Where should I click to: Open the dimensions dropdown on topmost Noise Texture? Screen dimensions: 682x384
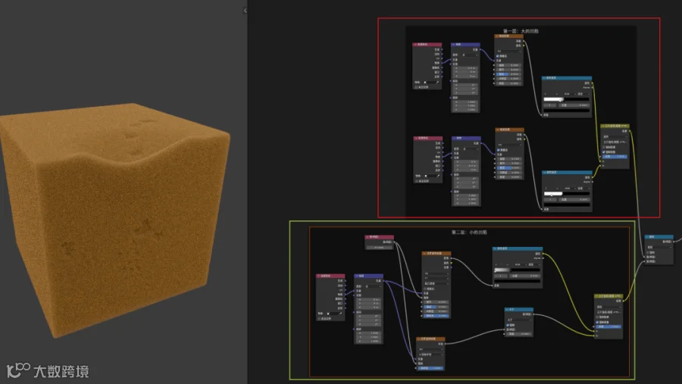pyautogui.click(x=509, y=52)
